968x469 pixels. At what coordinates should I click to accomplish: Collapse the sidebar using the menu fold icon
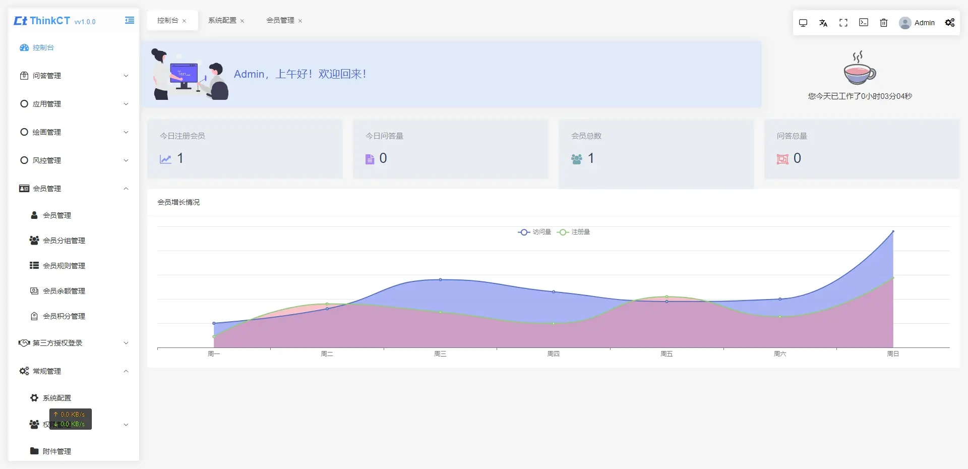pos(130,21)
